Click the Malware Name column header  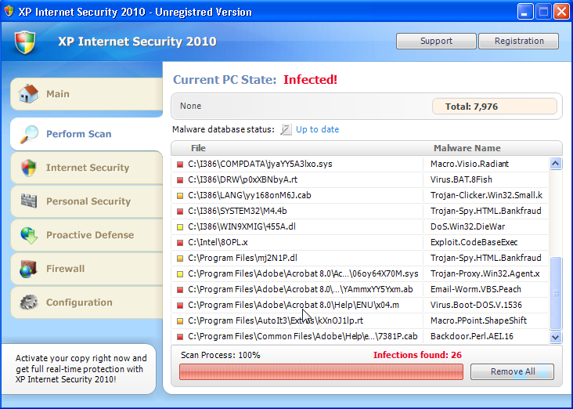[467, 148]
